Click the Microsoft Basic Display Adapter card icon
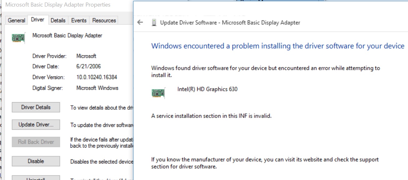 click(18, 38)
